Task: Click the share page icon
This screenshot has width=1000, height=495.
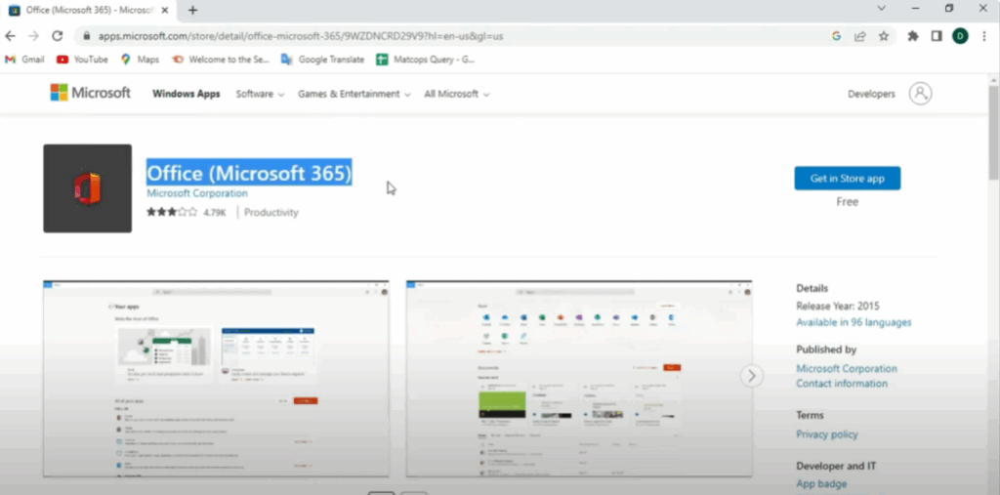Action: pyautogui.click(x=859, y=36)
